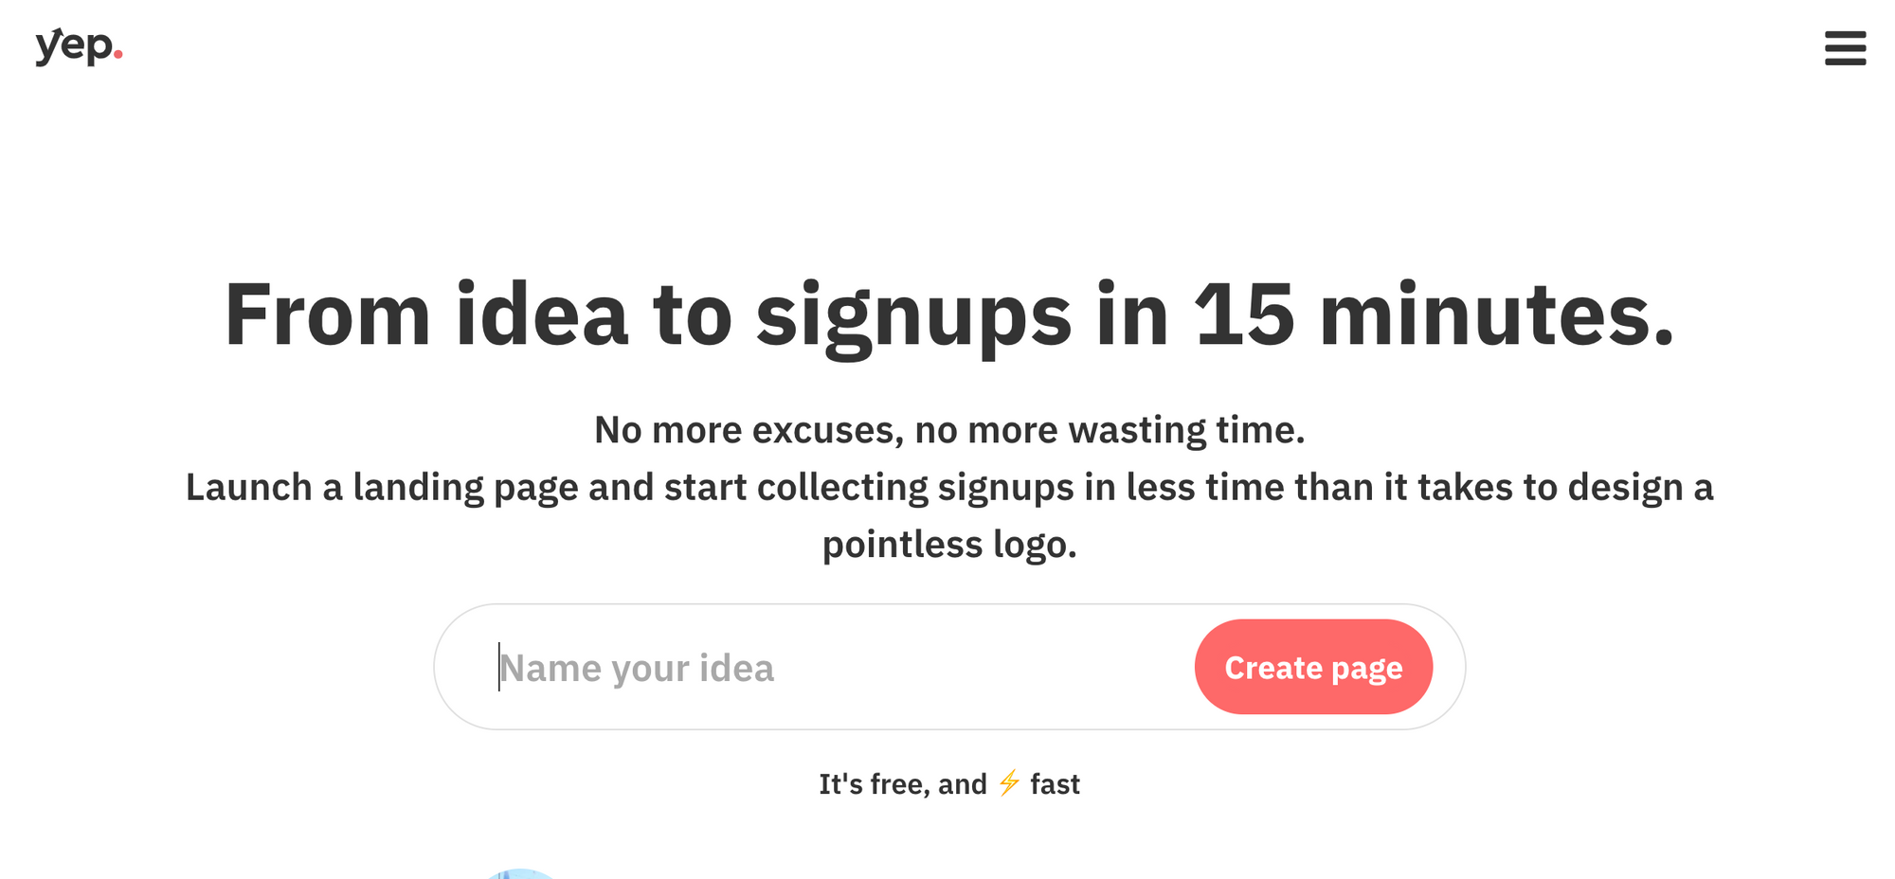Open the circular avatar thumbnail at bottom

(x=519, y=873)
